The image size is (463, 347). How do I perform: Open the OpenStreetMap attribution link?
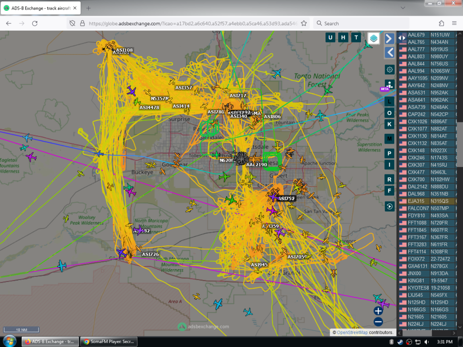tap(352, 332)
